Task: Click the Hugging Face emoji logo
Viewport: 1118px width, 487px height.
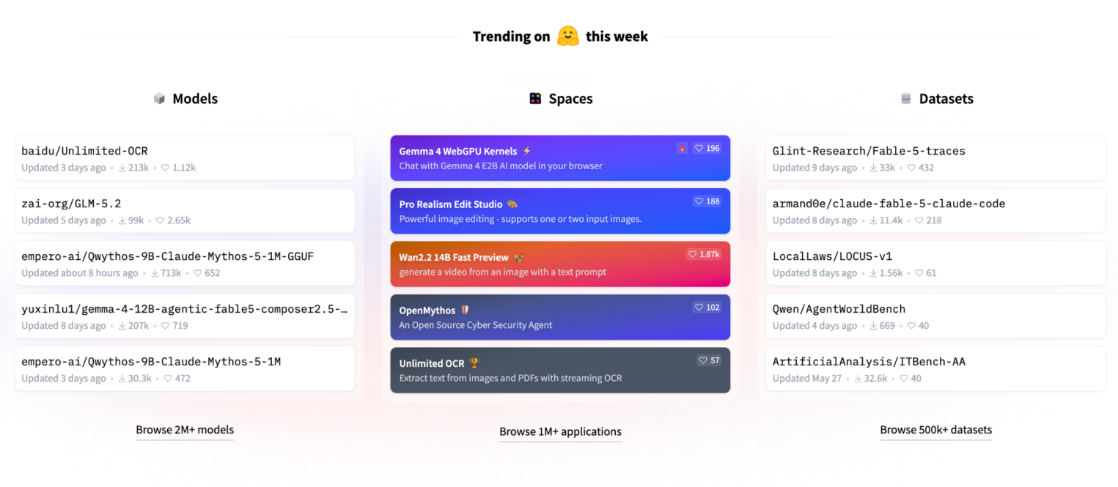Action: coord(567,36)
